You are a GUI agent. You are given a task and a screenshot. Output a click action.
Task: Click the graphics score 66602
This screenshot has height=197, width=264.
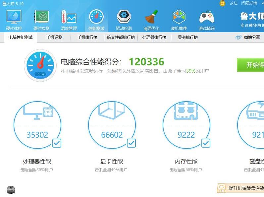112,135
